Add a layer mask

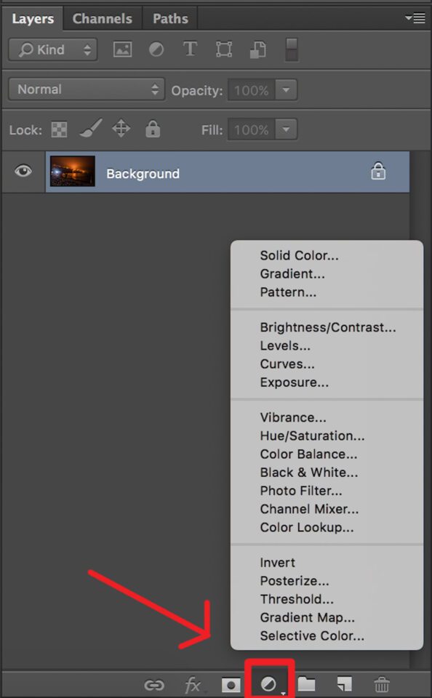pyautogui.click(x=231, y=685)
